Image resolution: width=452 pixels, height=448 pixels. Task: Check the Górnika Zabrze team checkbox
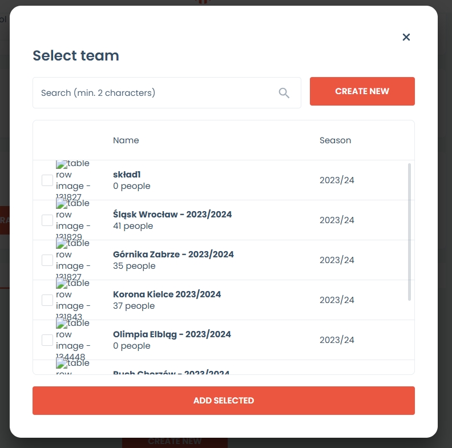click(47, 260)
